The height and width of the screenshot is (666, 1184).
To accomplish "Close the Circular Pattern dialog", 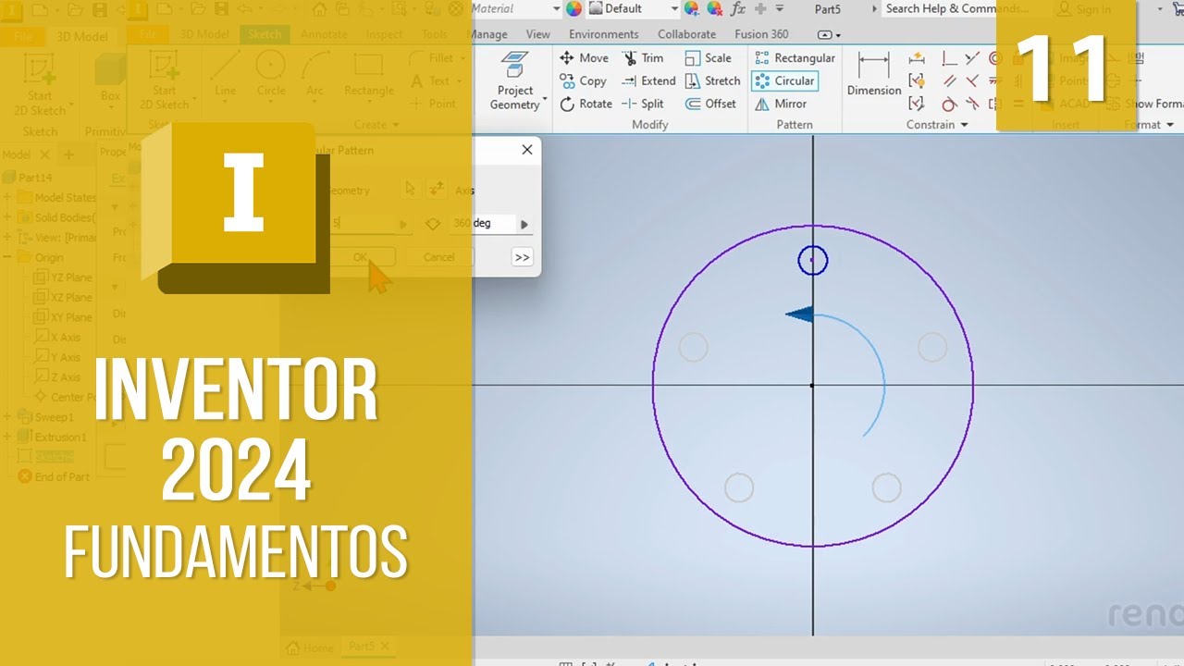I will pyautogui.click(x=527, y=150).
